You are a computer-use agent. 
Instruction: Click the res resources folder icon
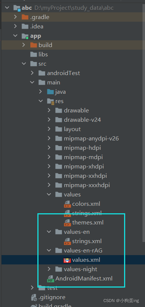[x=50, y=101]
